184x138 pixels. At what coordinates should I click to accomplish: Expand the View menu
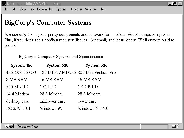pos(23,9)
